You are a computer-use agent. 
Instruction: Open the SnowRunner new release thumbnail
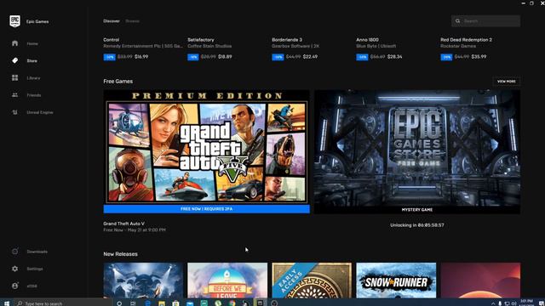click(x=396, y=280)
